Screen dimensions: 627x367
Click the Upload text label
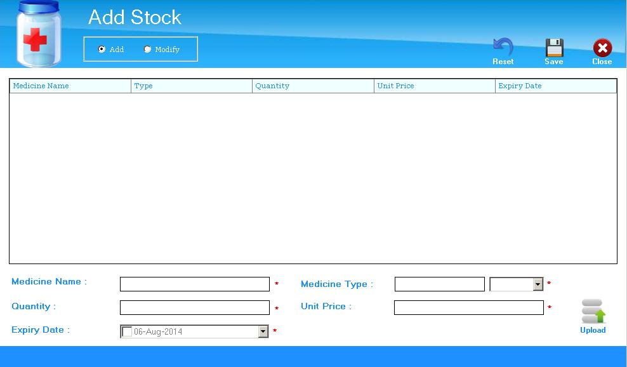[x=593, y=330]
